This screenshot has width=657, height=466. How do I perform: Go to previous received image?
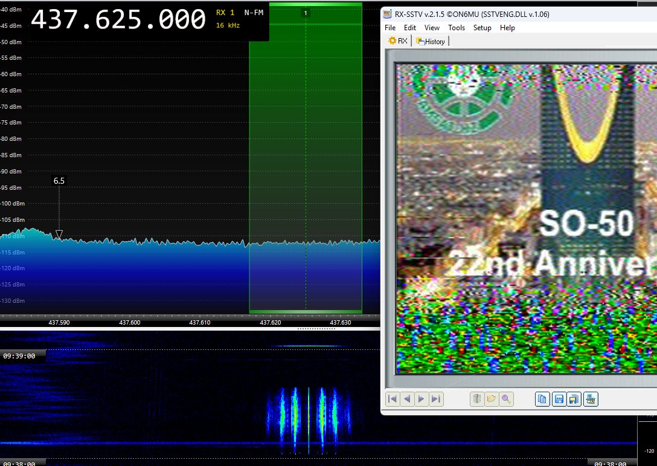[407, 399]
